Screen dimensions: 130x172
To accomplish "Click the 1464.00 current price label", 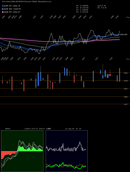I will click(x=123, y=34).
